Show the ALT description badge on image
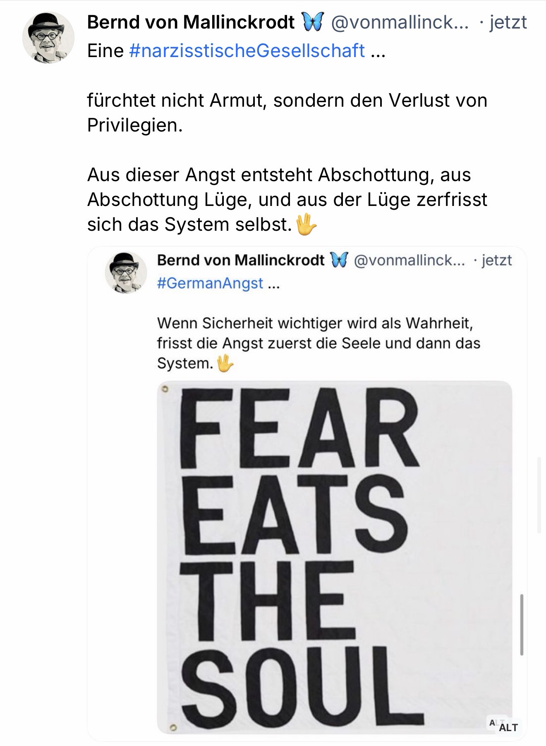The image size is (546, 746). [508, 727]
